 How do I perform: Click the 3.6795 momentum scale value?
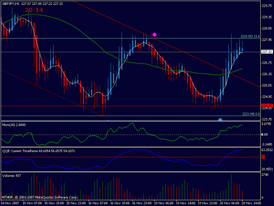[x=266, y=124]
